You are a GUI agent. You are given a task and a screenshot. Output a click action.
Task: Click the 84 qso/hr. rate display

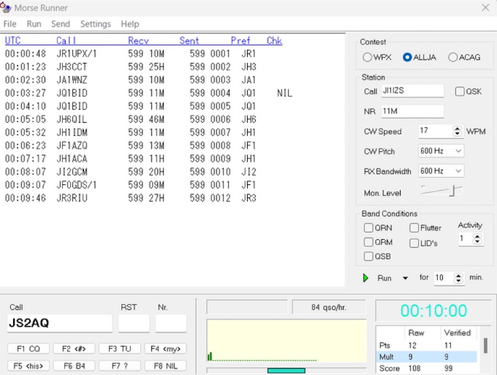pyautogui.click(x=329, y=307)
